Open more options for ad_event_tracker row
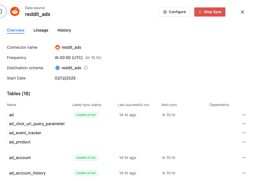The width and height of the screenshot is (255, 181). (x=244, y=133)
